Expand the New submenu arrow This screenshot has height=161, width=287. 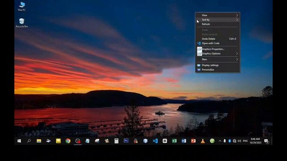point(237,59)
